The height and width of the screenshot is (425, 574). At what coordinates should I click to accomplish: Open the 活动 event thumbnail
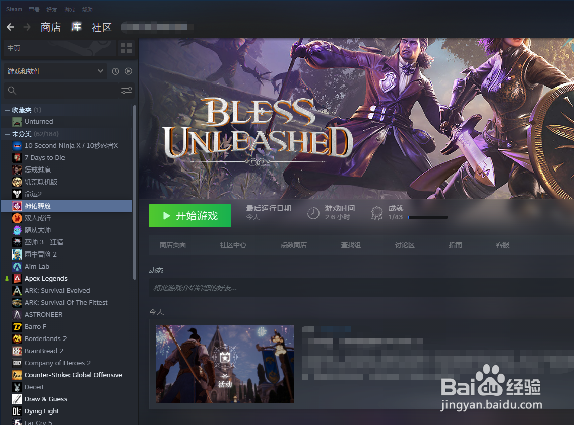pyautogui.click(x=225, y=364)
